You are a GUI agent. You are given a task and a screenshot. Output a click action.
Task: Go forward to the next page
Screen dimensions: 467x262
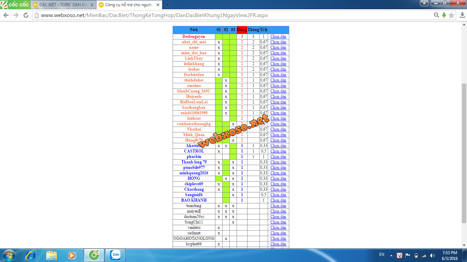16,15
